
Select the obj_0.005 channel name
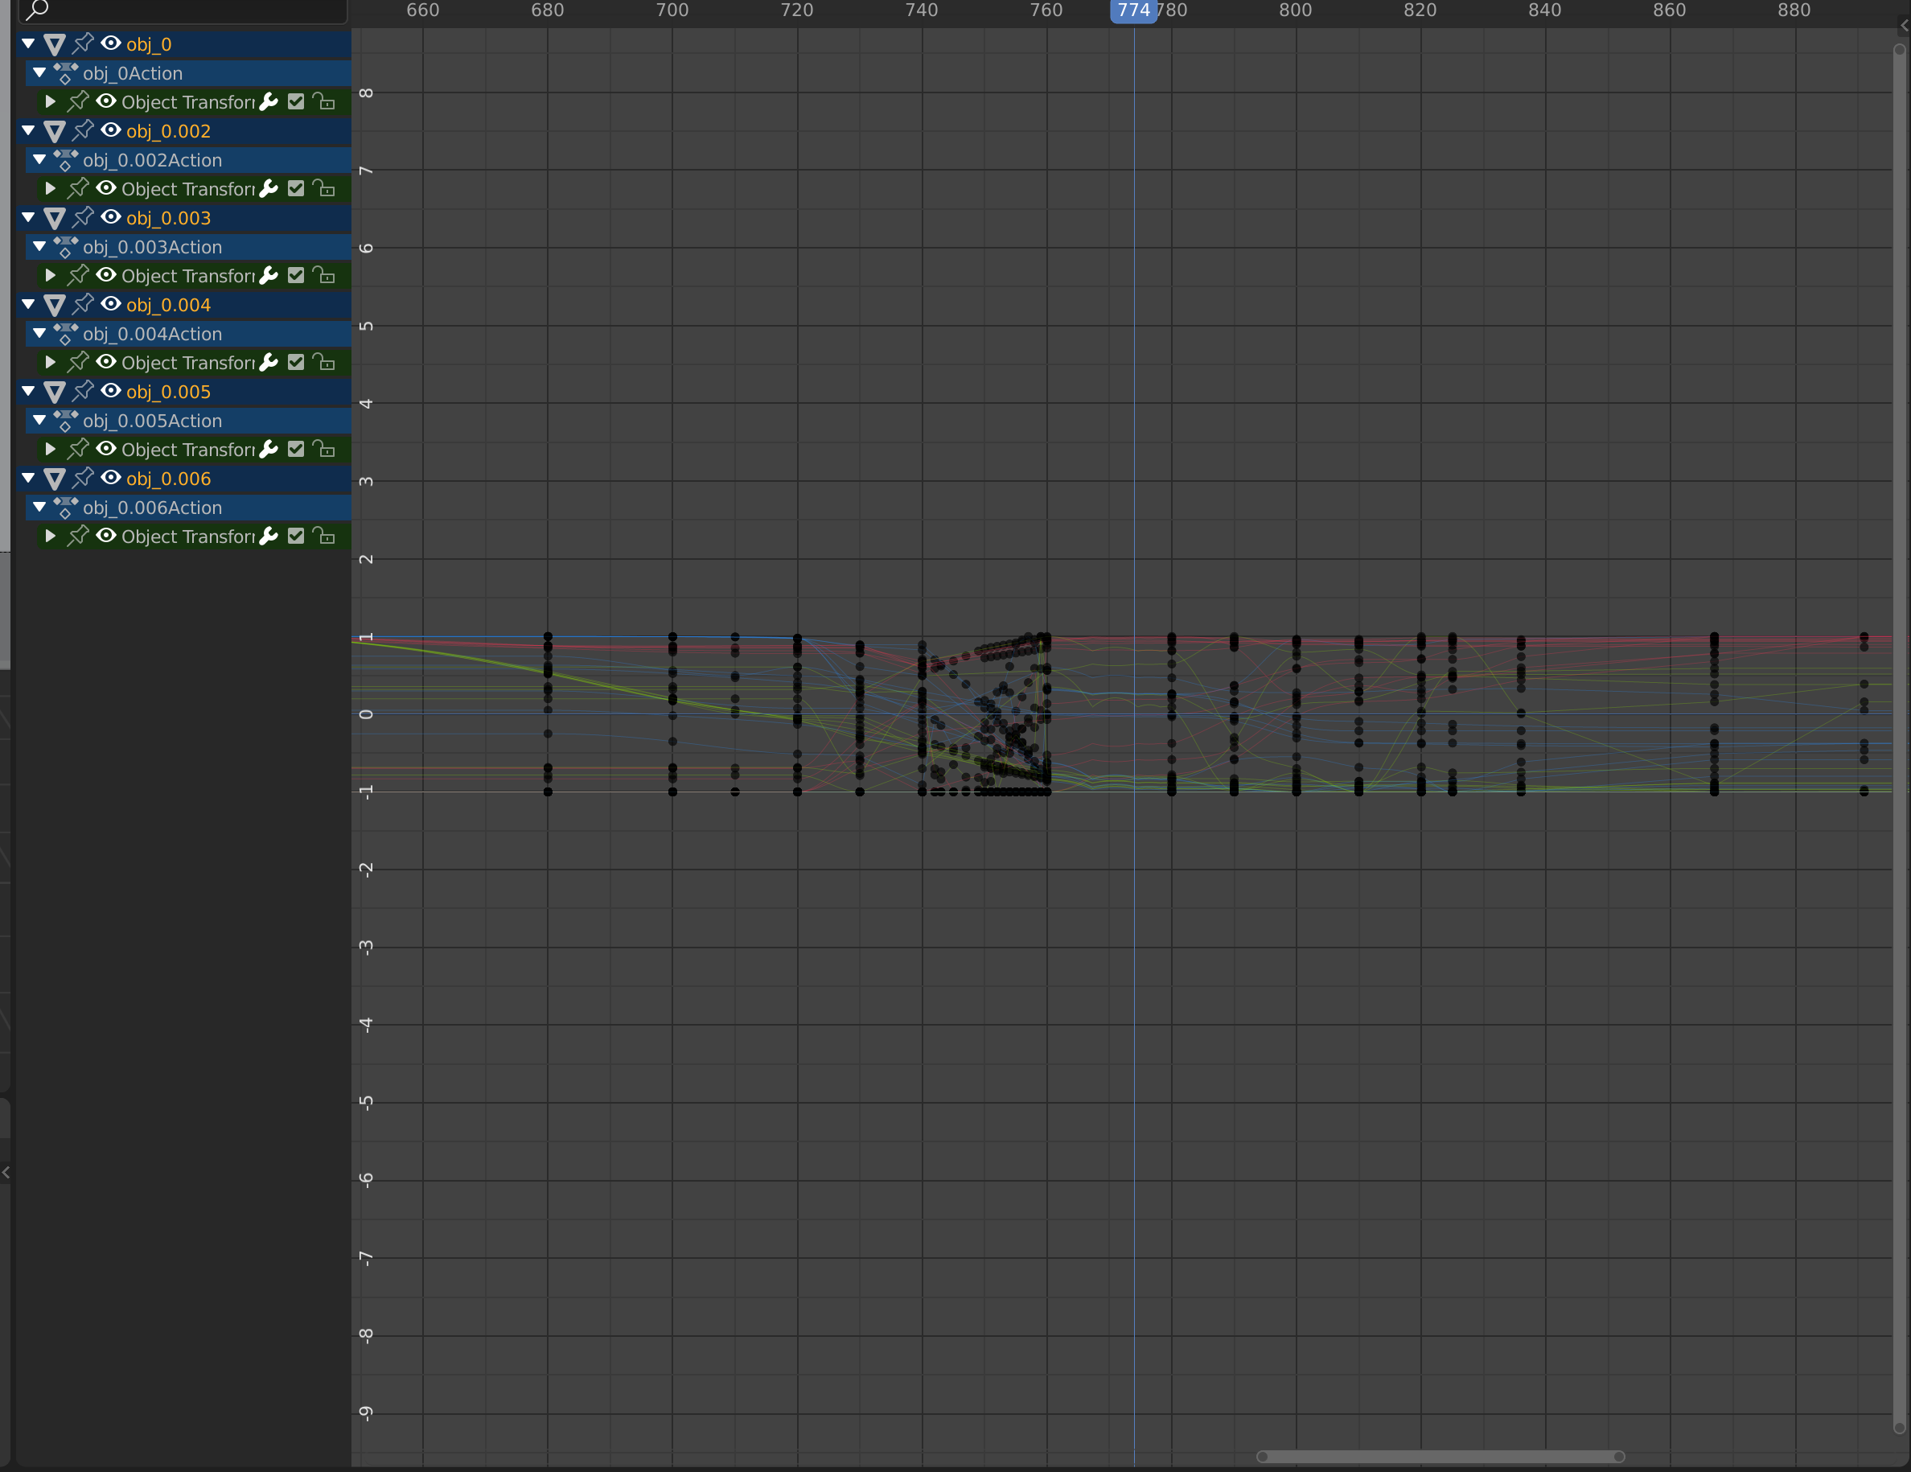tap(168, 392)
